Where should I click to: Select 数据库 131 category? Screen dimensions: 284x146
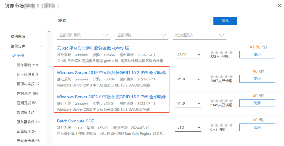point(26,113)
